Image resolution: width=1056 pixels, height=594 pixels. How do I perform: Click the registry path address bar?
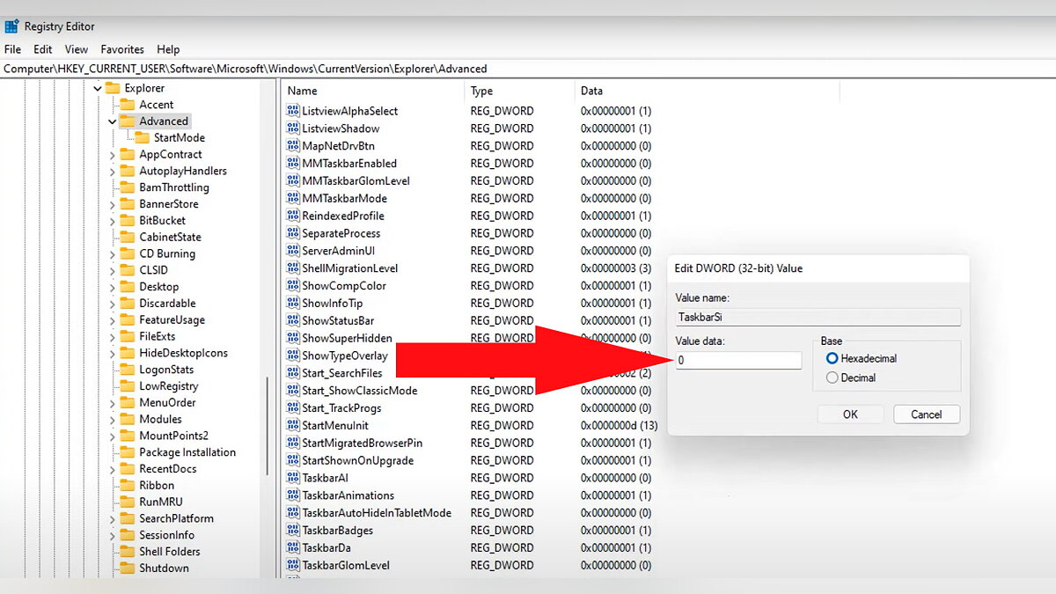coord(528,69)
